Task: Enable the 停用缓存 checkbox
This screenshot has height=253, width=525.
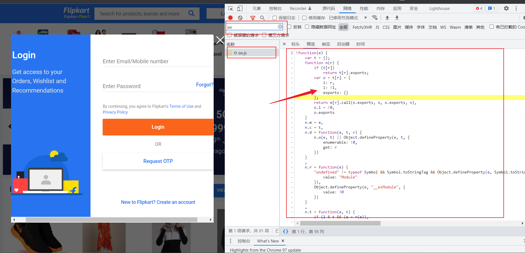Action: click(x=304, y=18)
